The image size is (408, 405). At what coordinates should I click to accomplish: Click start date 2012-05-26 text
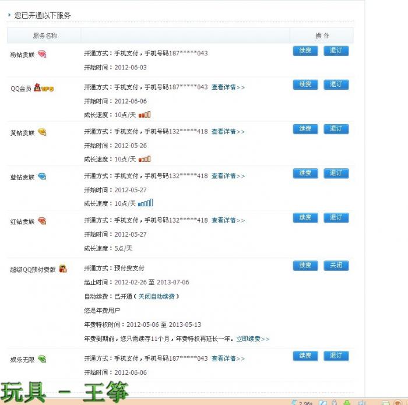pos(131,146)
